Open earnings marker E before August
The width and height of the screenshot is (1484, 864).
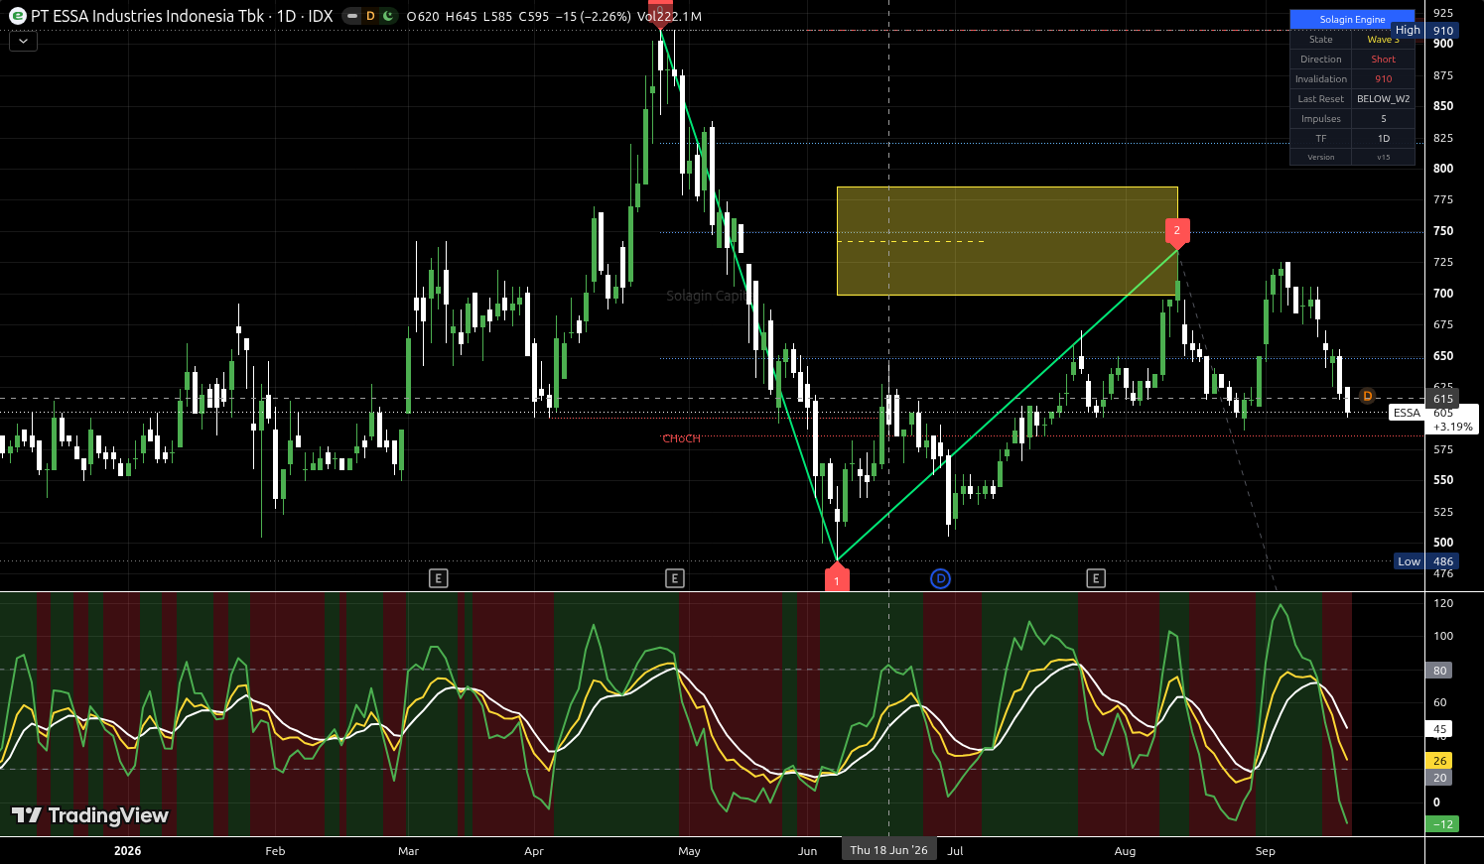[x=1096, y=577]
